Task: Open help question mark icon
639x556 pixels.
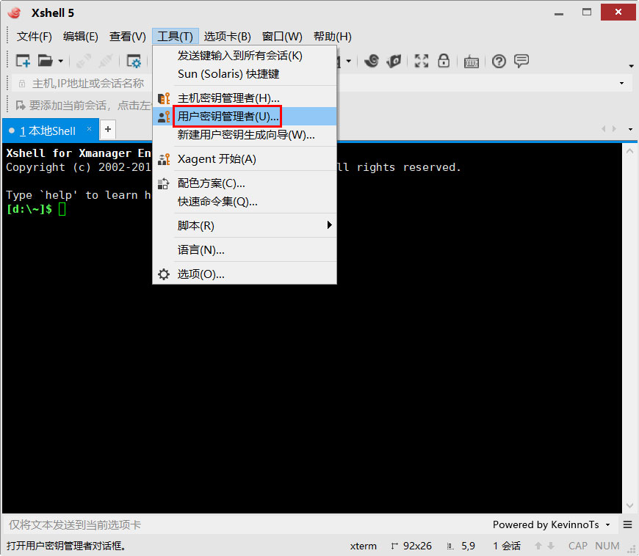Action: 499,61
